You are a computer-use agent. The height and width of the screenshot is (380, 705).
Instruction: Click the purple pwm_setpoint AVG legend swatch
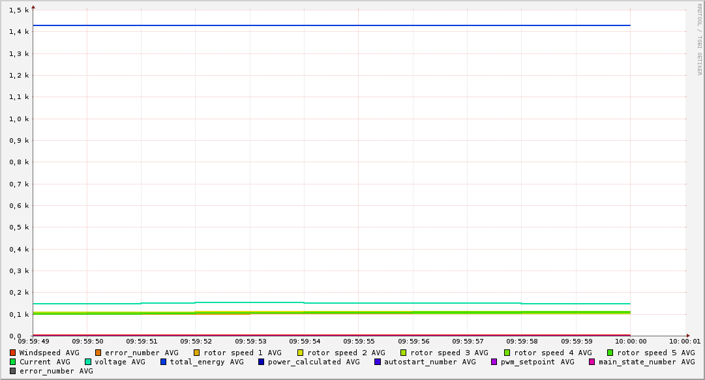494,362
